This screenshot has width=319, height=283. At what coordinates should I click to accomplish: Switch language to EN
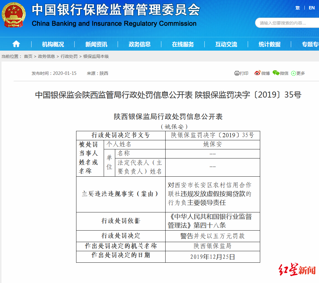(312, 8)
